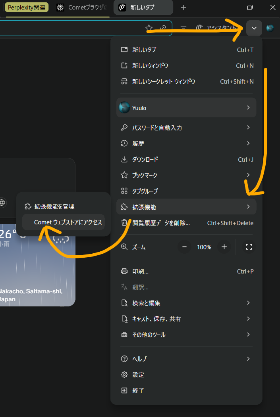Open ダウンロード from the menu
Viewport: 280px width, 417px height.
(x=186, y=160)
